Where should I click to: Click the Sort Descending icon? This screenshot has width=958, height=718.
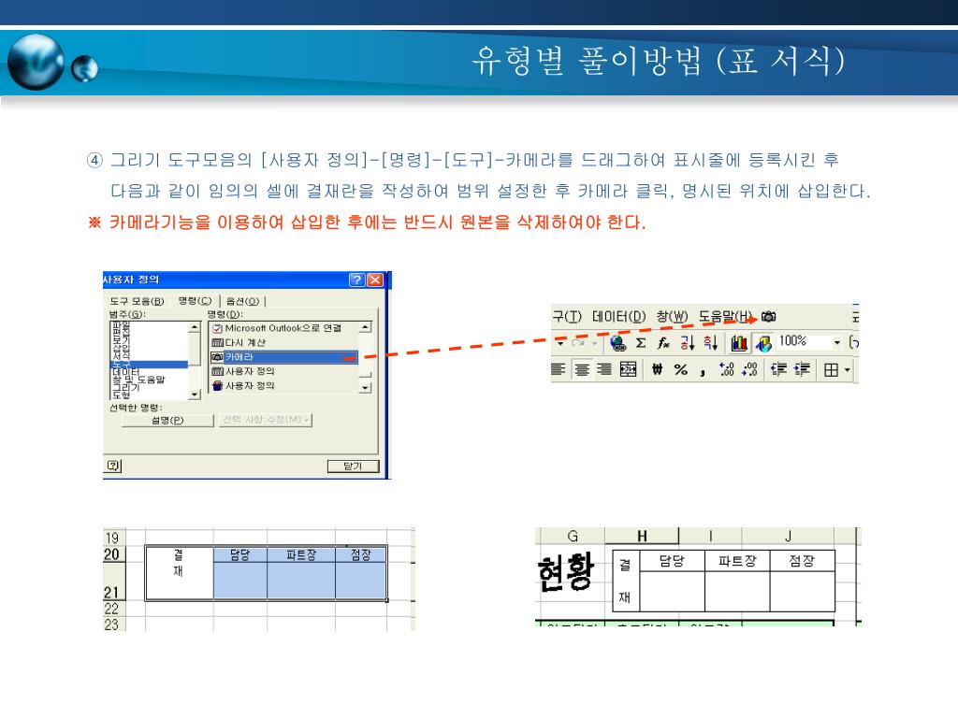point(710,343)
